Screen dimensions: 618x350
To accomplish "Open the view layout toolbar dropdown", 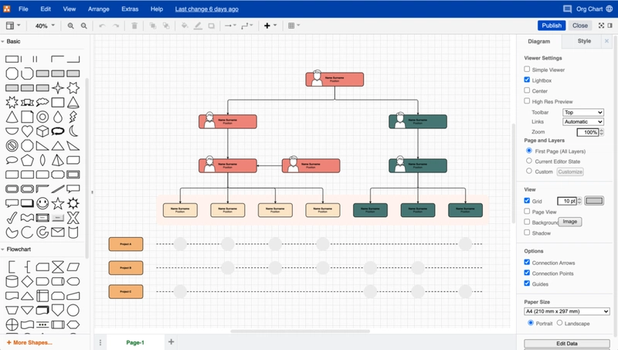I will [x=13, y=25].
